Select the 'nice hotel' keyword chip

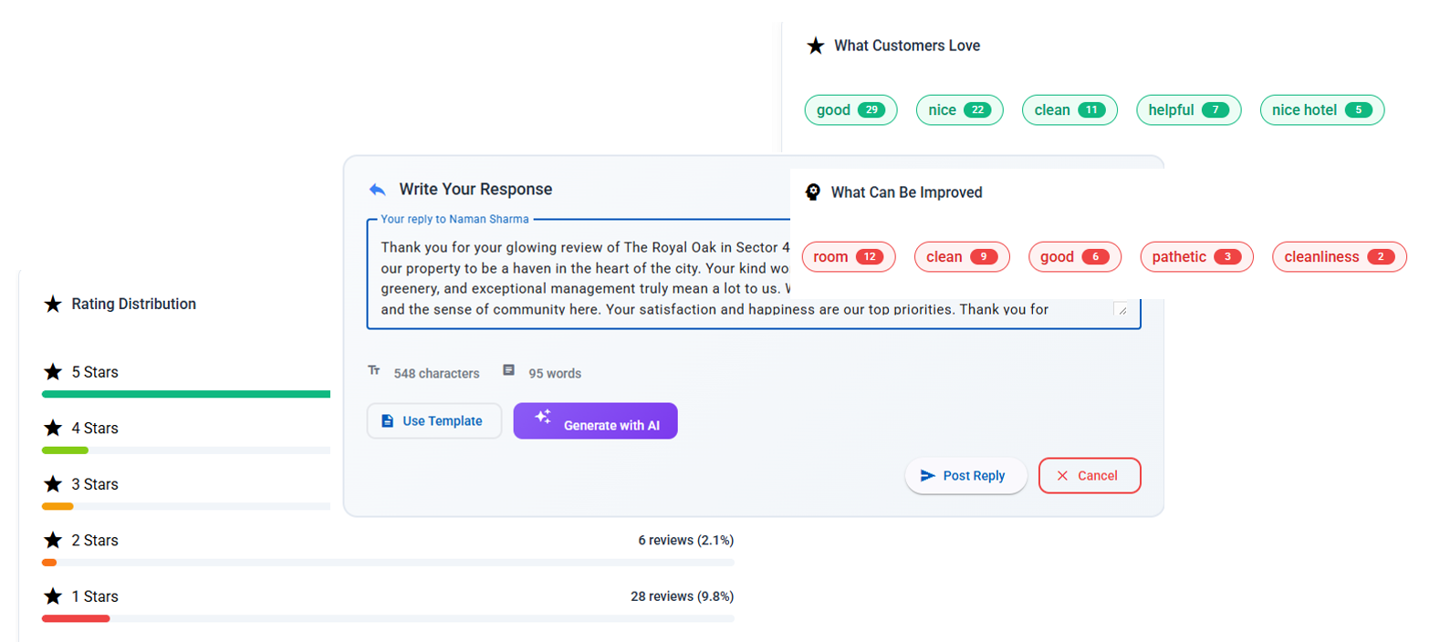click(x=1320, y=110)
